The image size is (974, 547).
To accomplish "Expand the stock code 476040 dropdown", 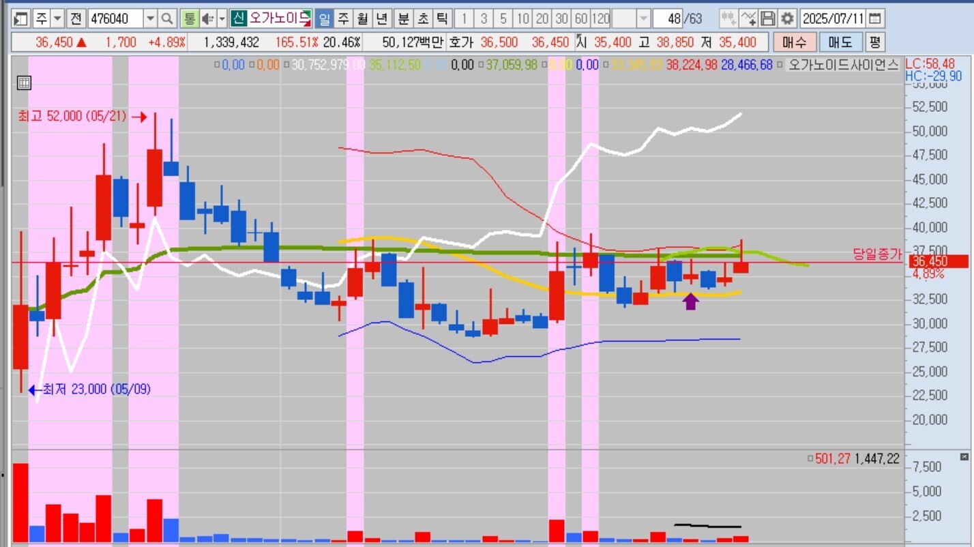I will [150, 18].
